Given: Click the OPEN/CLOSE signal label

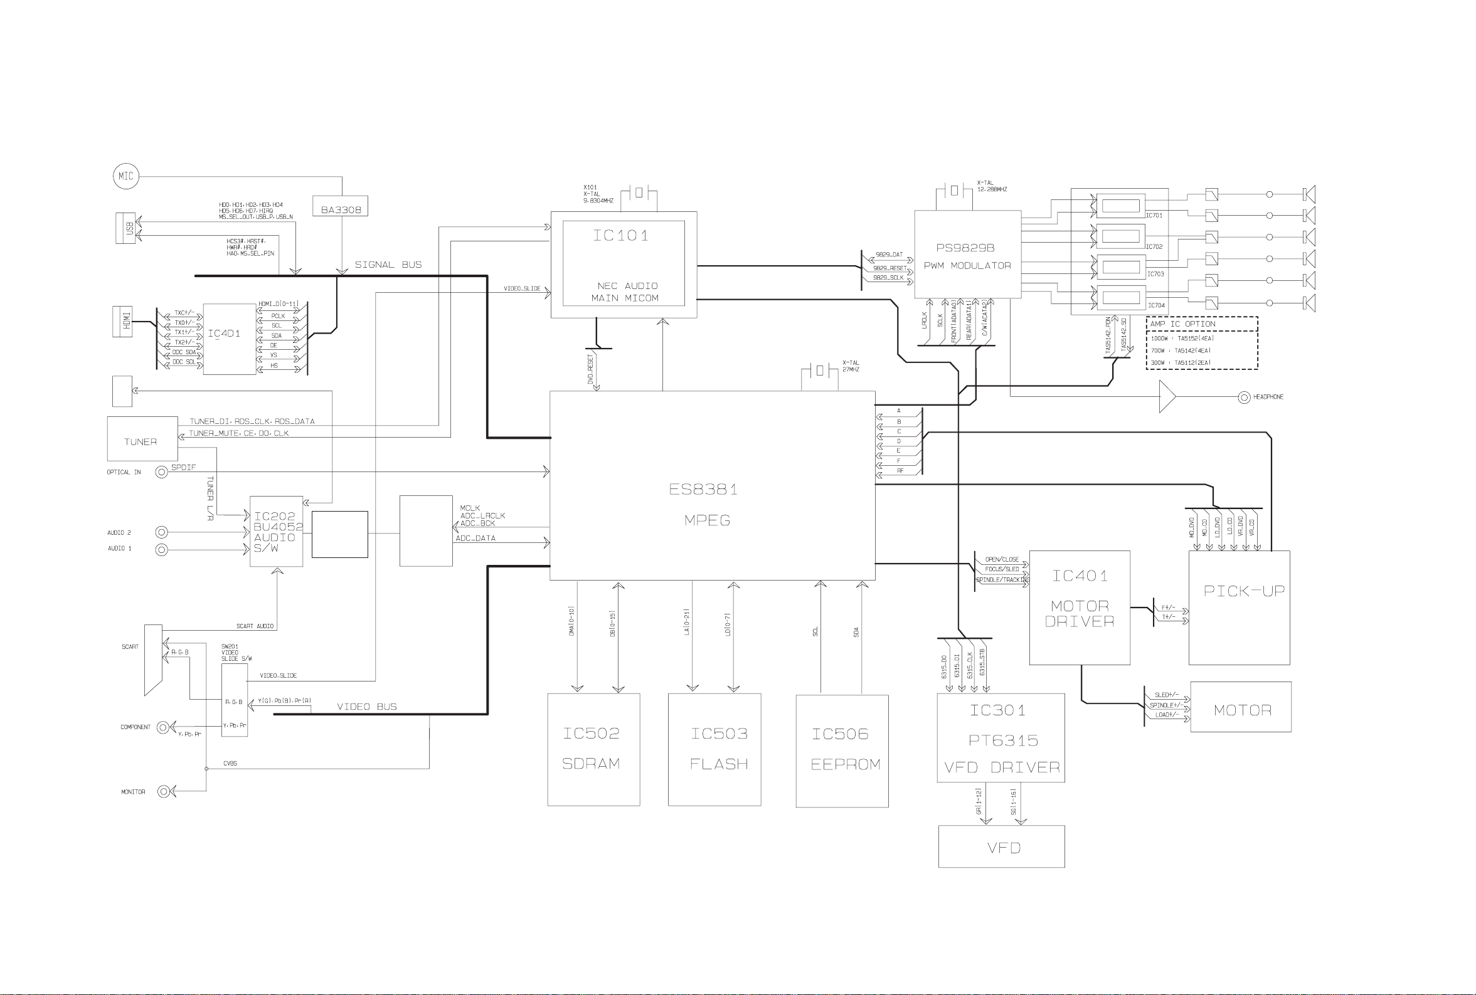Looking at the screenshot, I should [x=1002, y=560].
